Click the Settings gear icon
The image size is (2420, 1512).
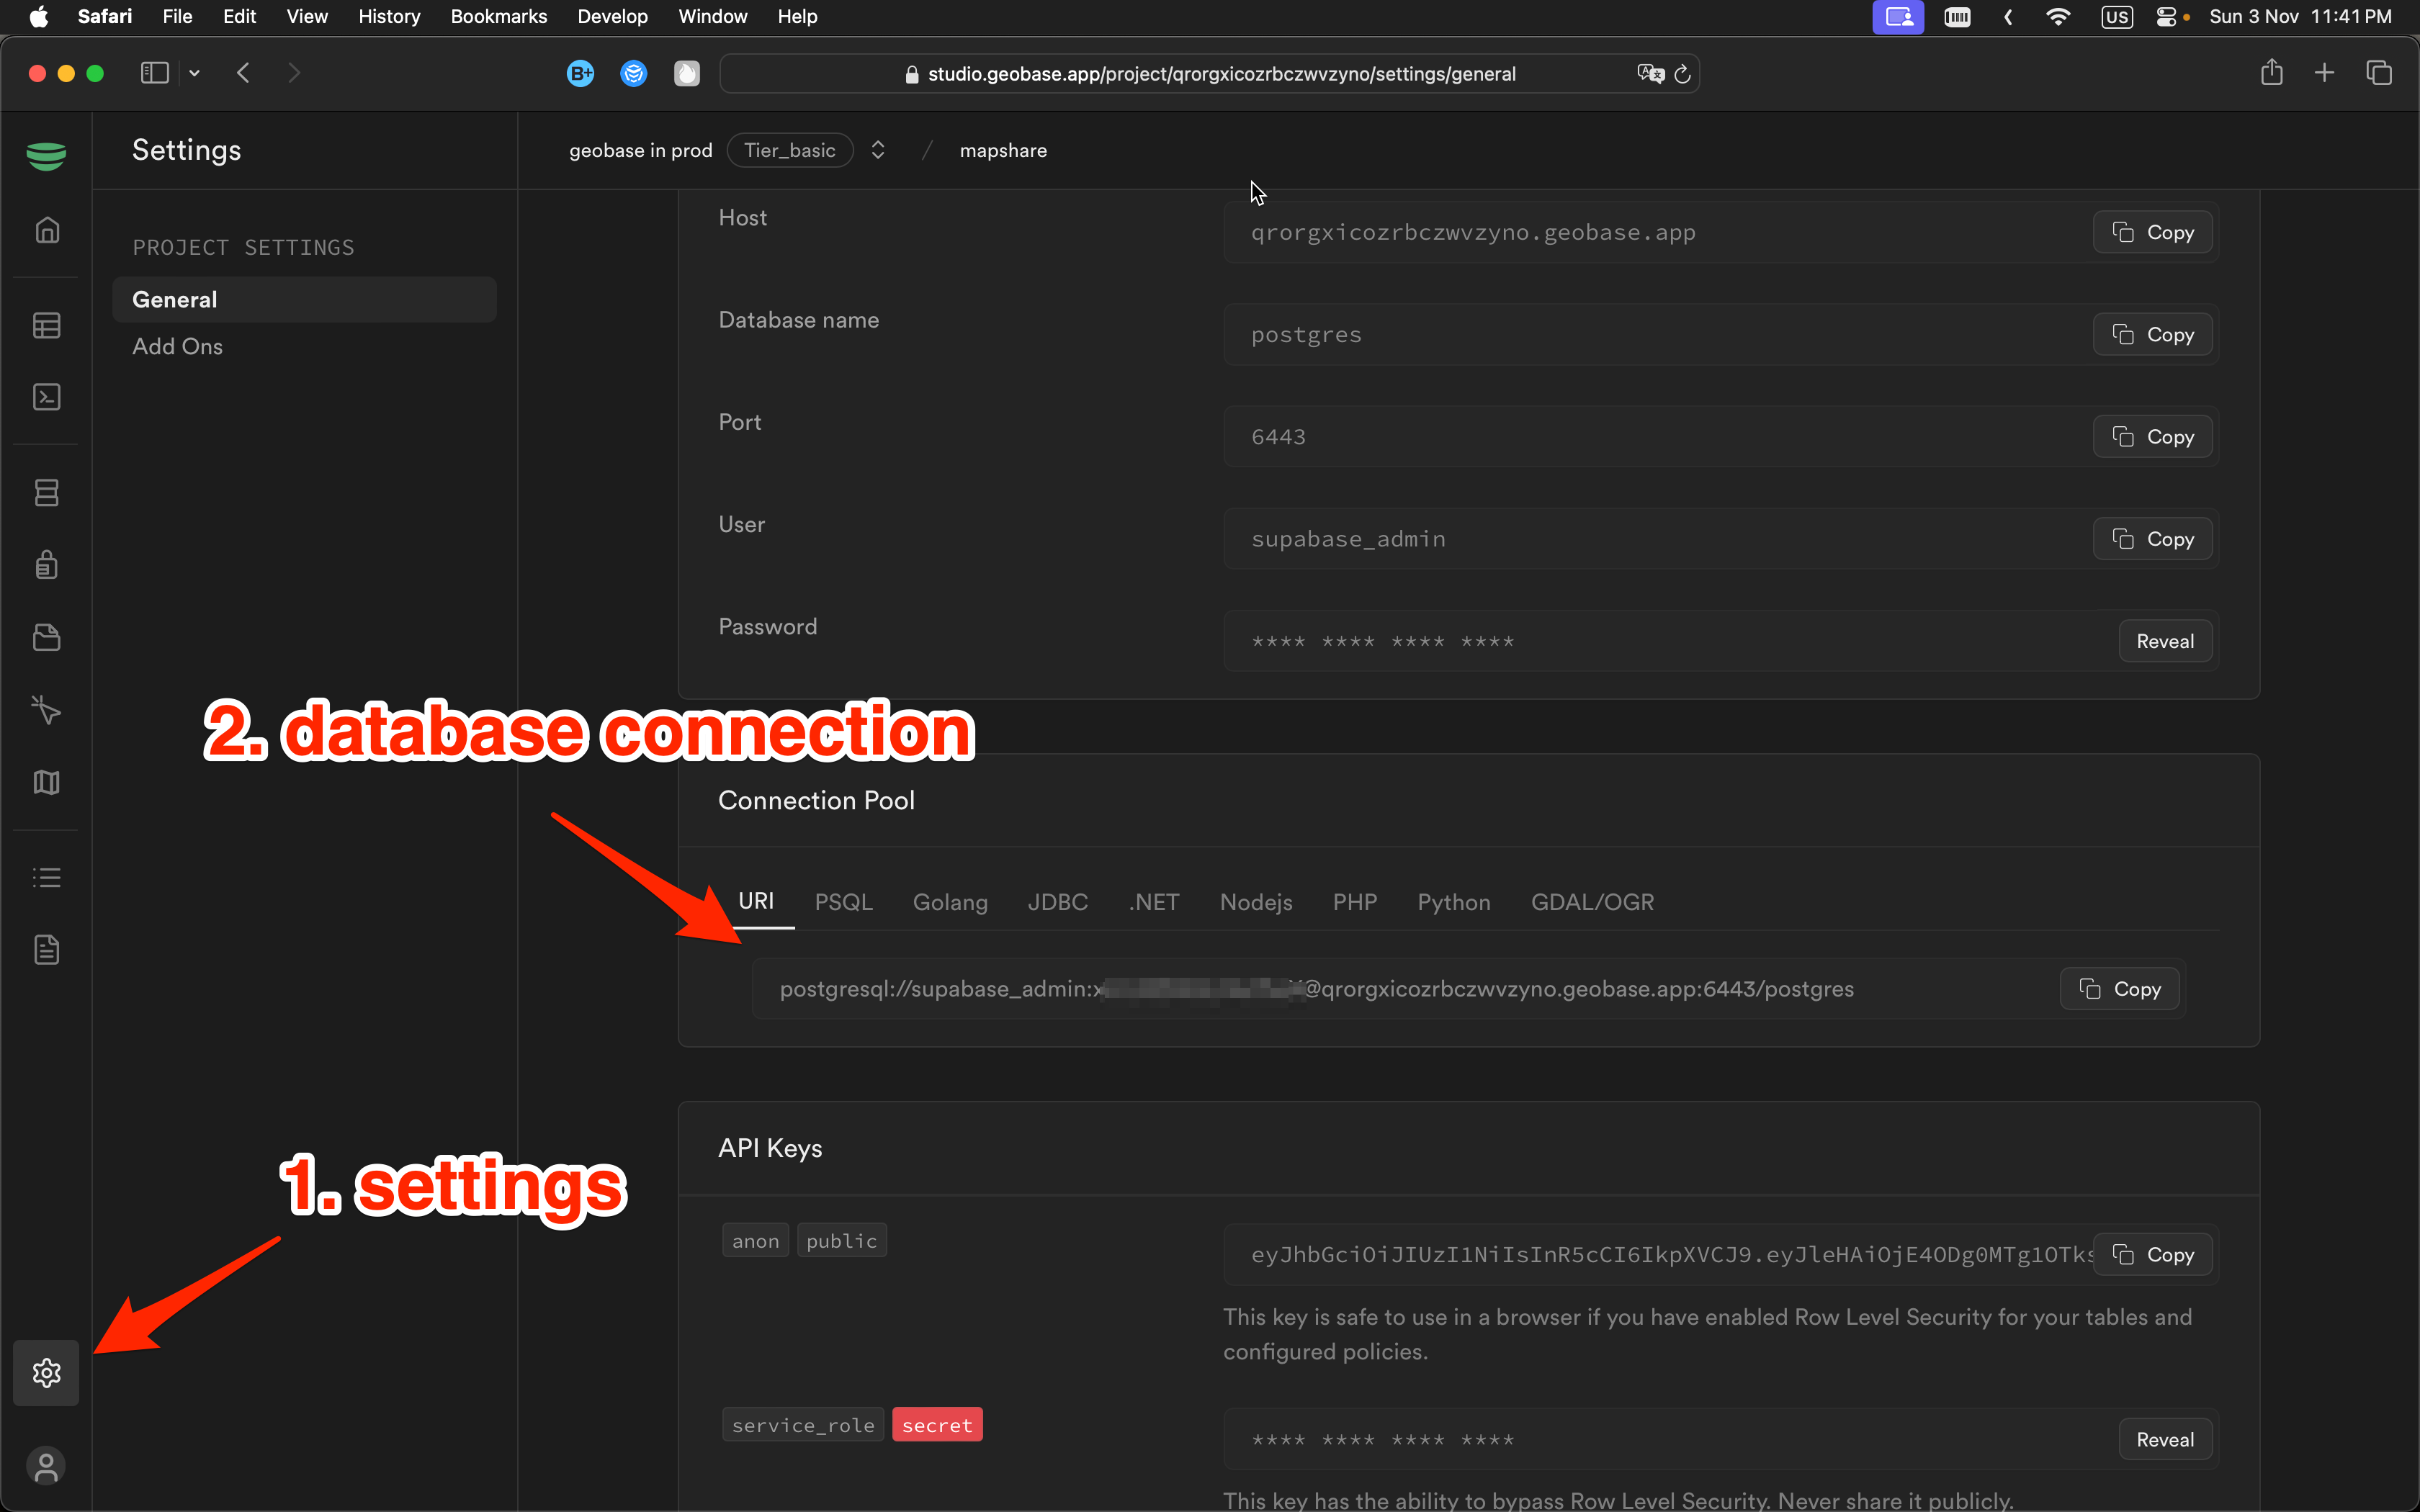click(x=47, y=1373)
